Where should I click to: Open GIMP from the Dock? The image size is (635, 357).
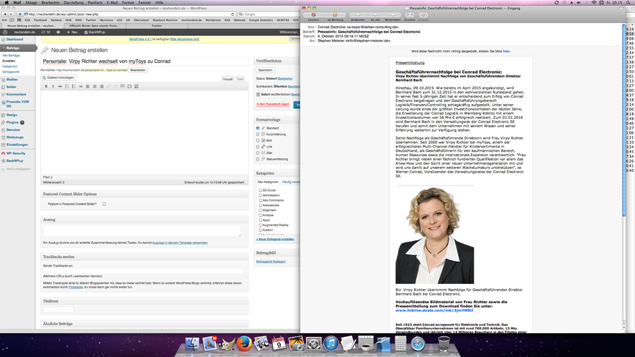coord(227,344)
